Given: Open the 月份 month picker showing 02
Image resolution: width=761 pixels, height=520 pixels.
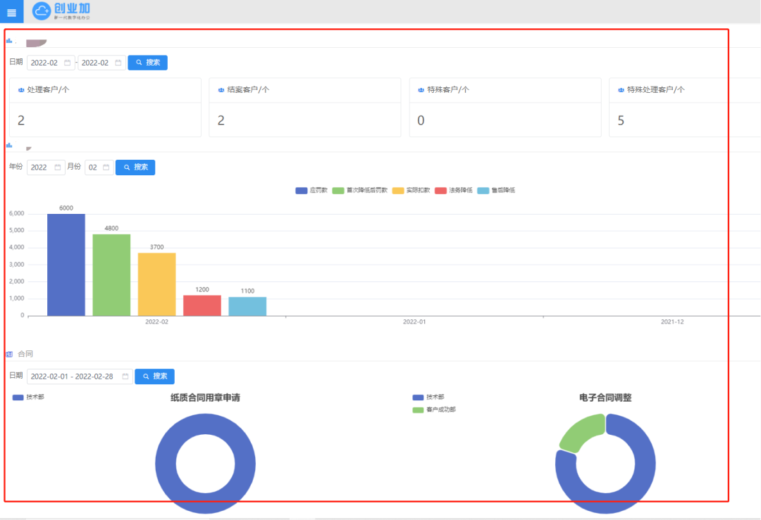Looking at the screenshot, I should pyautogui.click(x=93, y=167).
